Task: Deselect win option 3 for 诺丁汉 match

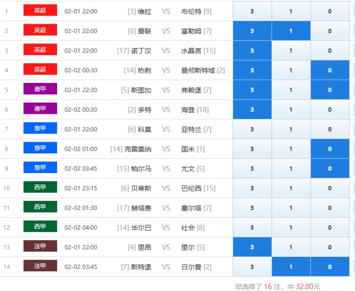Action: (x=252, y=51)
